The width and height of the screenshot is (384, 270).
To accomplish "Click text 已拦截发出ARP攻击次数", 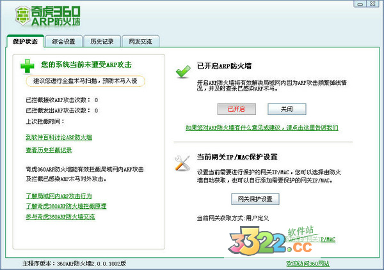I will click(x=58, y=110).
